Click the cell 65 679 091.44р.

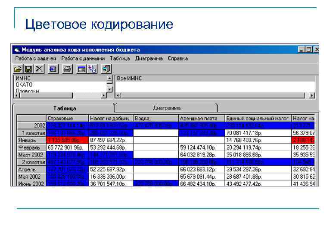click(x=202, y=177)
